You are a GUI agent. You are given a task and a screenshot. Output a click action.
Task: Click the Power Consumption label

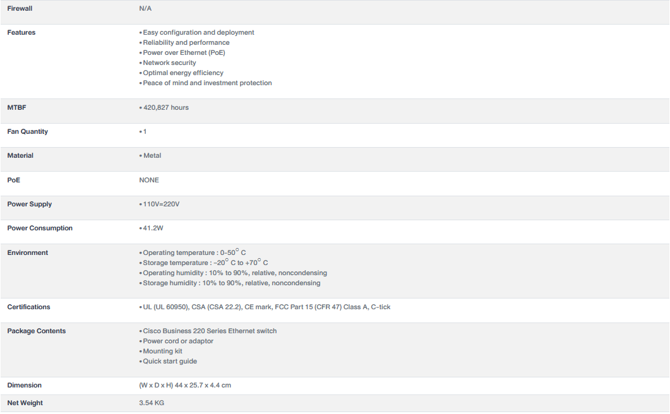[40, 228]
